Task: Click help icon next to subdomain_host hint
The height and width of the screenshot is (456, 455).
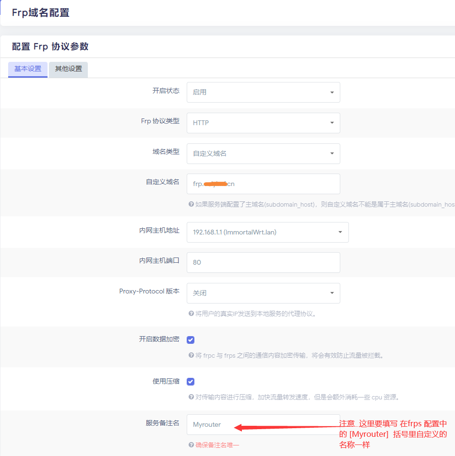Action: coord(191,204)
